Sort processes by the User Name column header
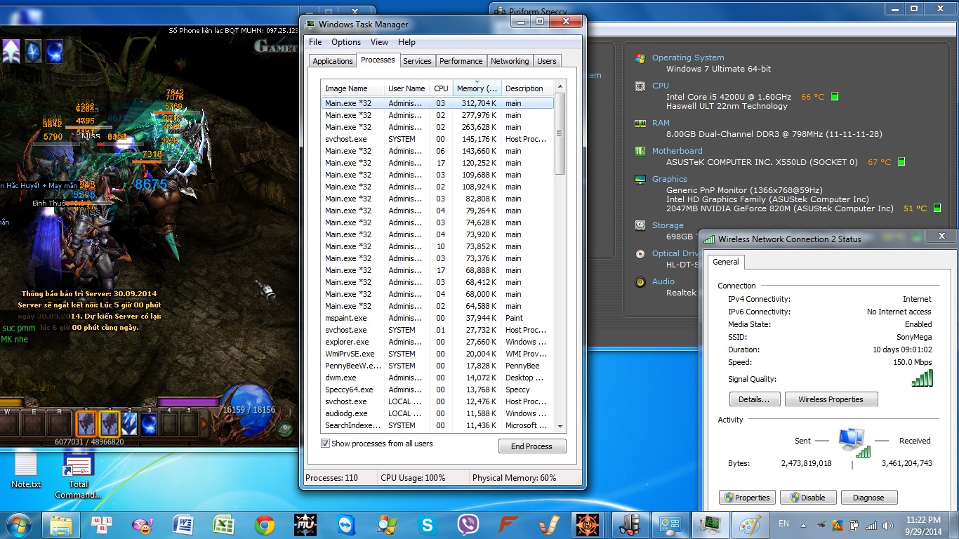 tap(407, 88)
